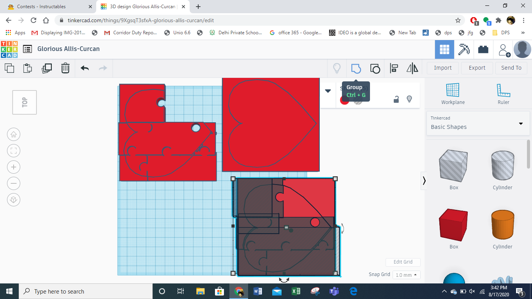Viewport: 532px width, 299px height.
Task: Copy the selected shape with the Copy icon
Action: point(9,68)
